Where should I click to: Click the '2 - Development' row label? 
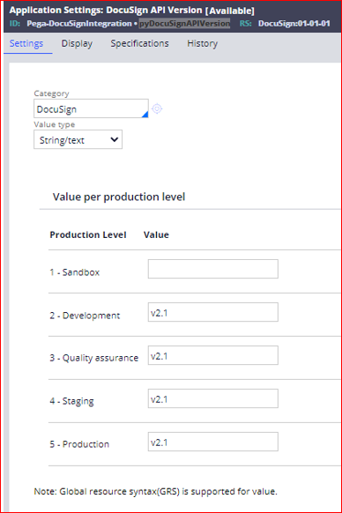click(85, 316)
